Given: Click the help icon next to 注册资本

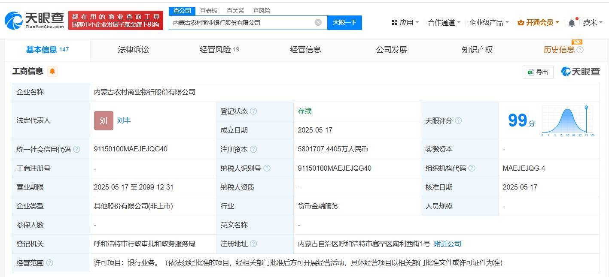Looking at the screenshot, I should click(253, 149).
